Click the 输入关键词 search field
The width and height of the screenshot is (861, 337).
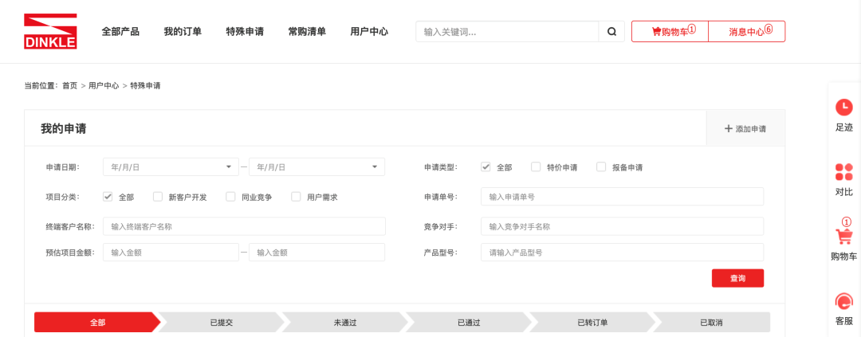pyautogui.click(x=507, y=32)
